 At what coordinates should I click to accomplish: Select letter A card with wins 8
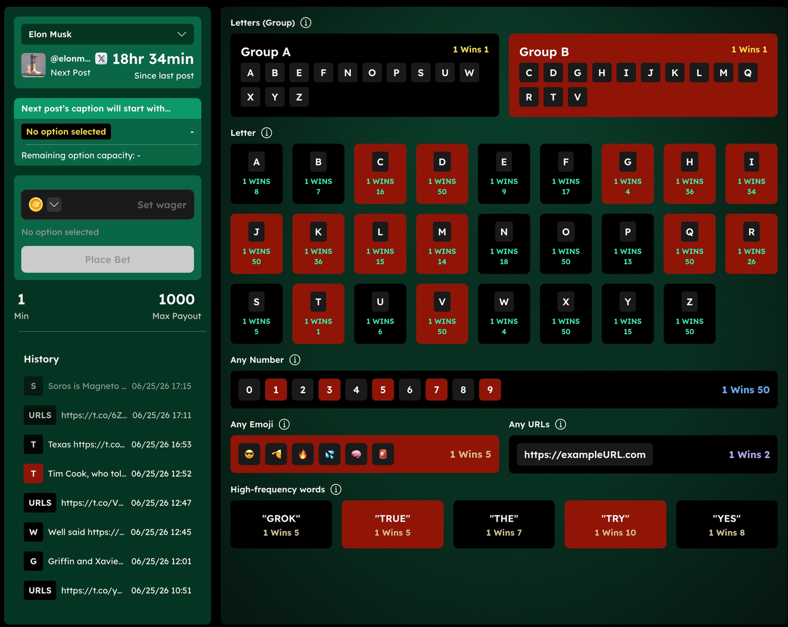click(x=257, y=174)
